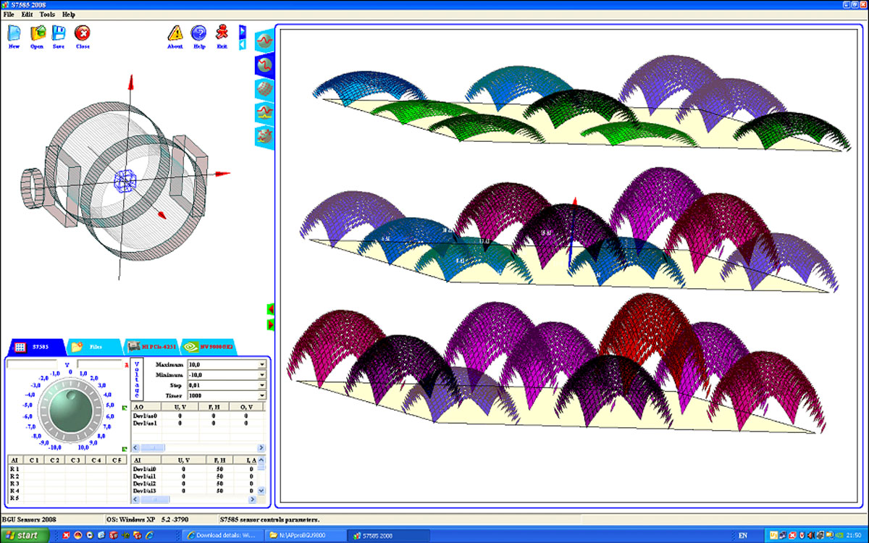Click the blue right-arrow toolbar toggle
Image resolution: width=869 pixels, height=543 pixels.
pos(243,32)
